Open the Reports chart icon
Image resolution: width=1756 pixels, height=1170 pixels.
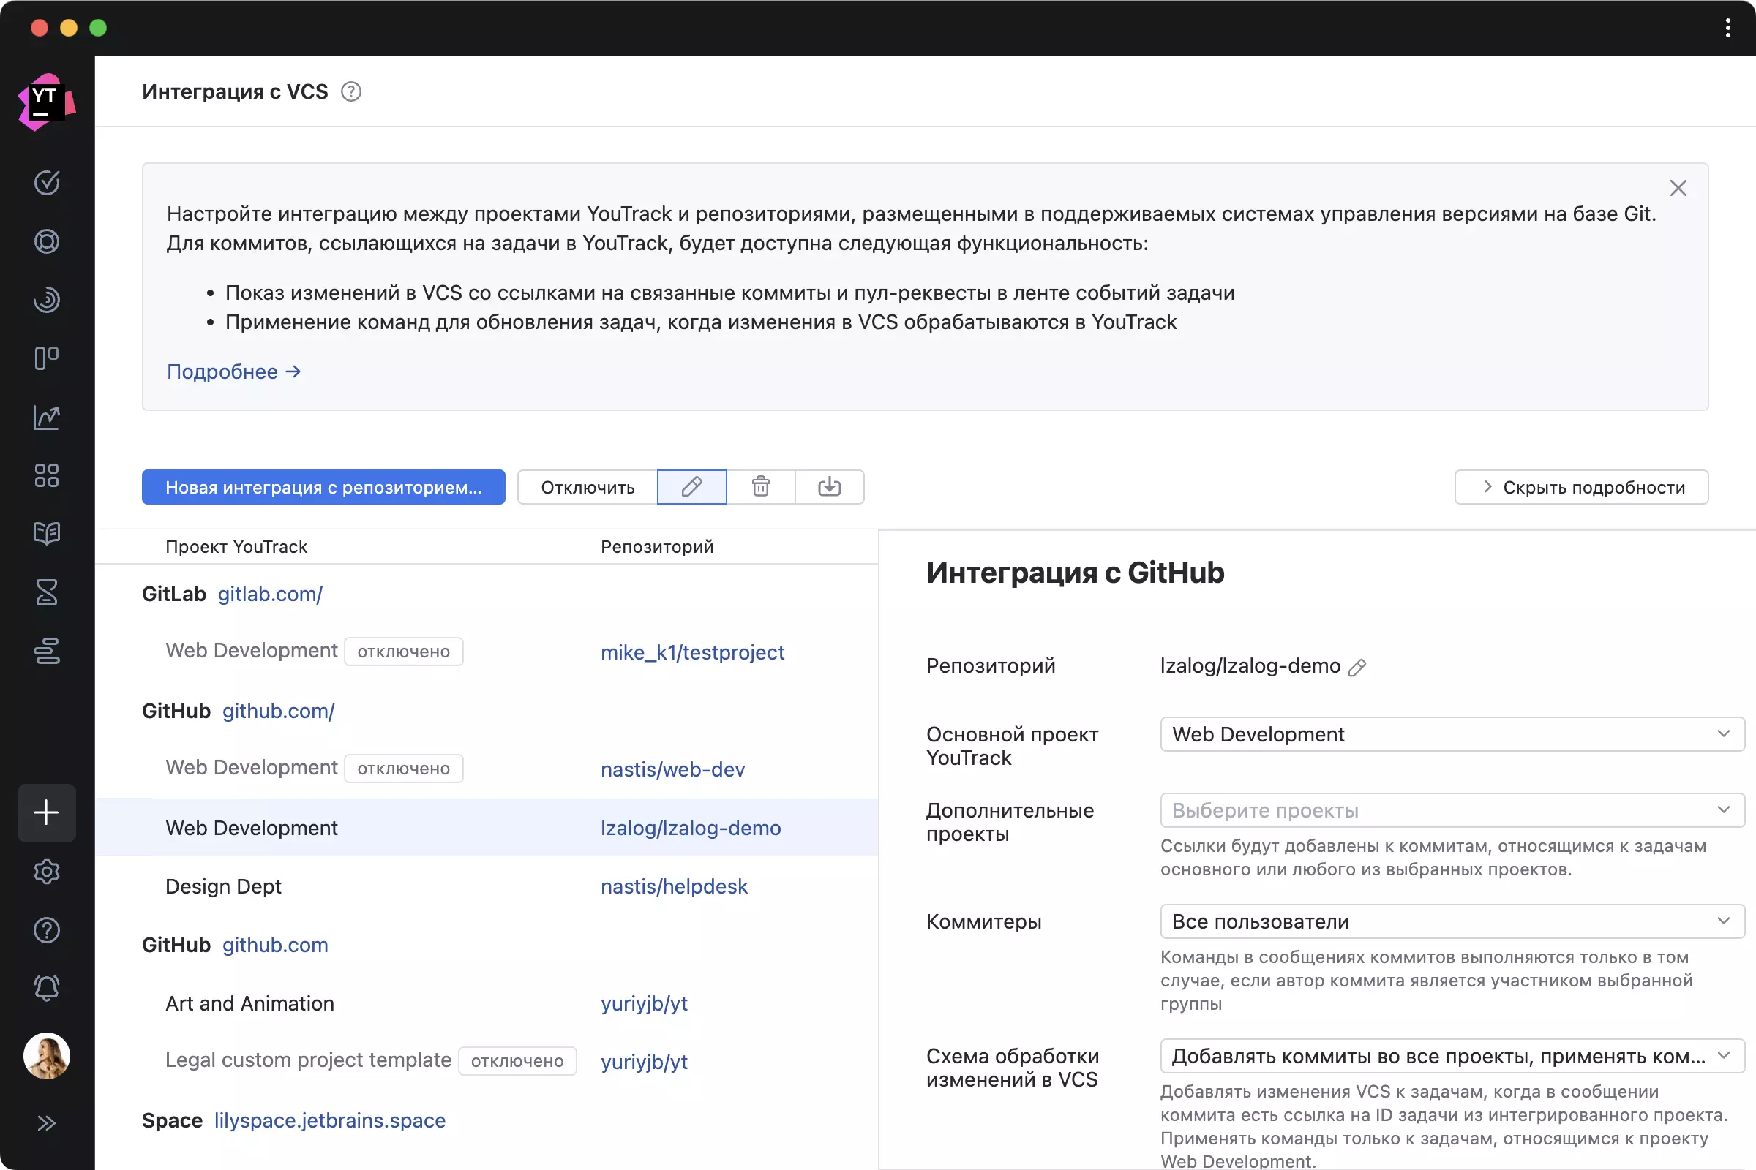pos(47,416)
